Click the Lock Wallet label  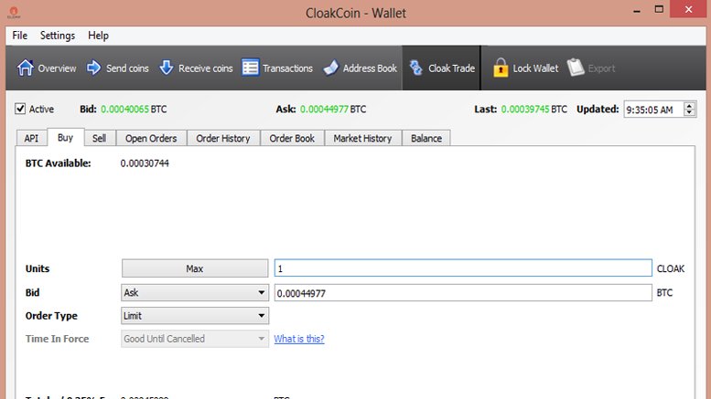coord(535,68)
